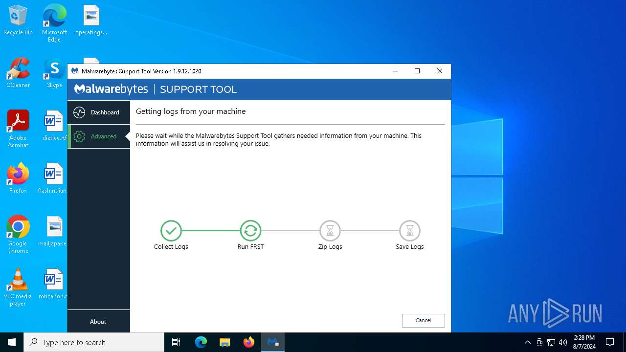Click the 'Zip Logs' step label
Viewport: 626px width, 352px height.
[x=330, y=247]
